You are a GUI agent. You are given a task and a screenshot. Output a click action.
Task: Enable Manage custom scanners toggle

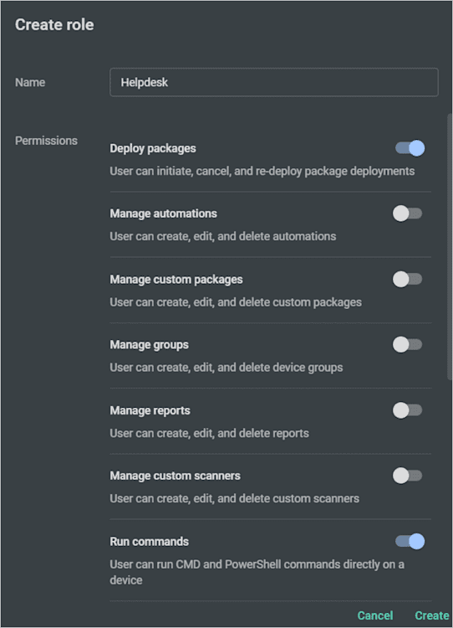407,476
